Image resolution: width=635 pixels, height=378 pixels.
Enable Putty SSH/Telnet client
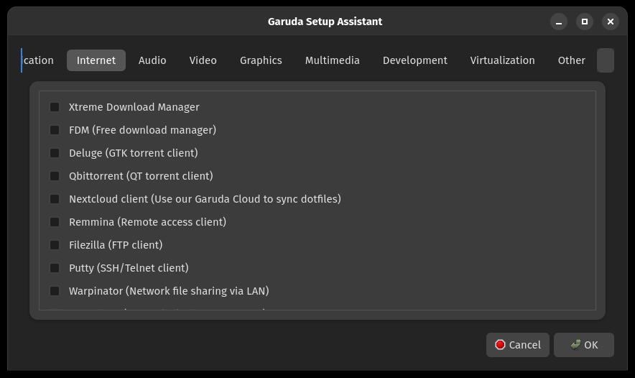coord(55,268)
